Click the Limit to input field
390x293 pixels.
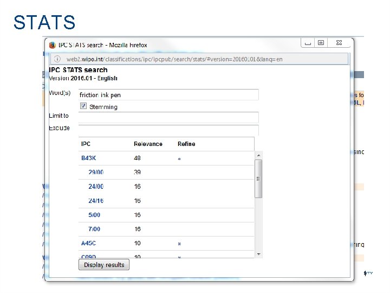tap(168, 117)
